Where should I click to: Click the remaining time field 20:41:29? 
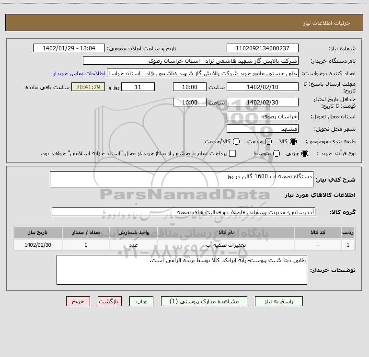pos(88,87)
